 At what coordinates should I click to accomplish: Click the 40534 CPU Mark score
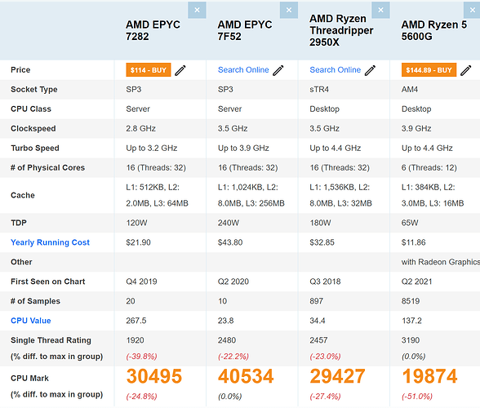pyautogui.click(x=246, y=376)
